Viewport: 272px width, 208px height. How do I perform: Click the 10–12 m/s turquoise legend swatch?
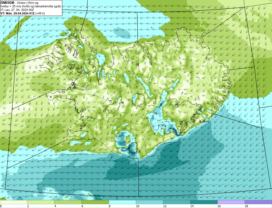click(x=150, y=202)
